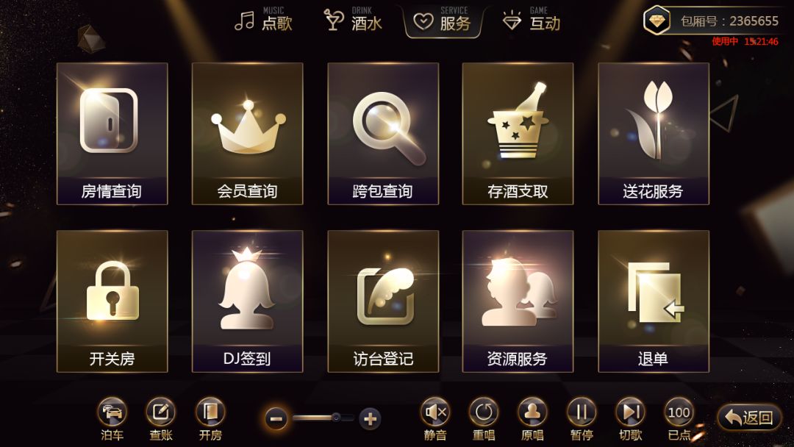This screenshot has height=447, width=794.
Task: Open the 送花服务 tulip tile
Action: coord(654,134)
